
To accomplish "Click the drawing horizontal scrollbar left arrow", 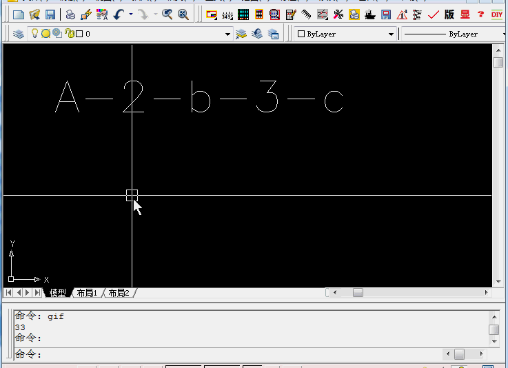I will [x=335, y=292].
